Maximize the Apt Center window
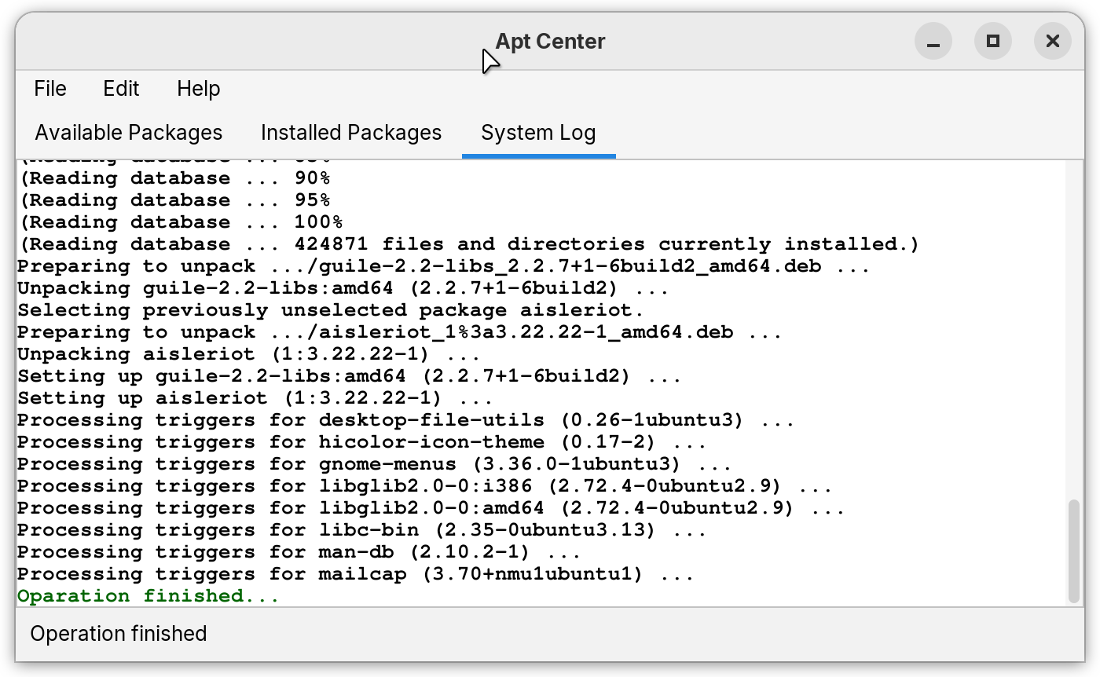 click(992, 41)
